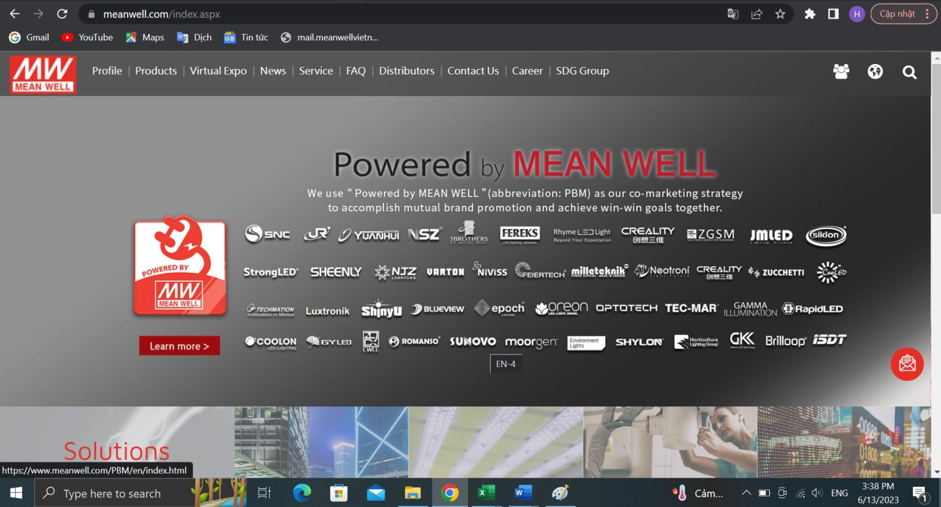Screen dimensions: 941x507
Task: Open the Service menu
Action: click(316, 71)
